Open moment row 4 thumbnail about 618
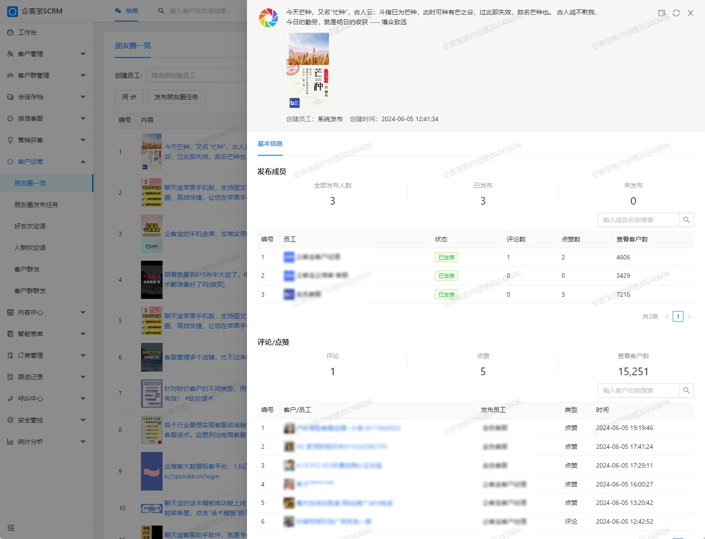Viewport: 705px width, 539px height. point(152,280)
